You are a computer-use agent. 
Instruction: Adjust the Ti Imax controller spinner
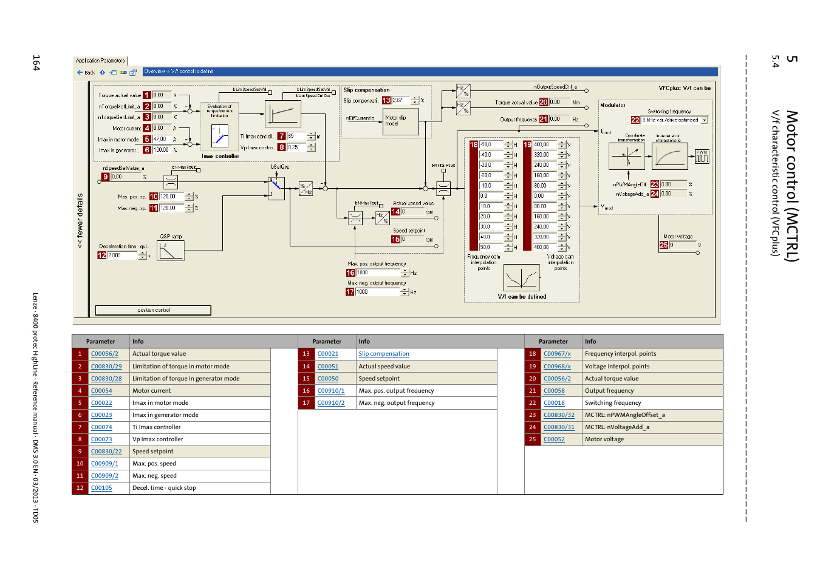coord(311,137)
